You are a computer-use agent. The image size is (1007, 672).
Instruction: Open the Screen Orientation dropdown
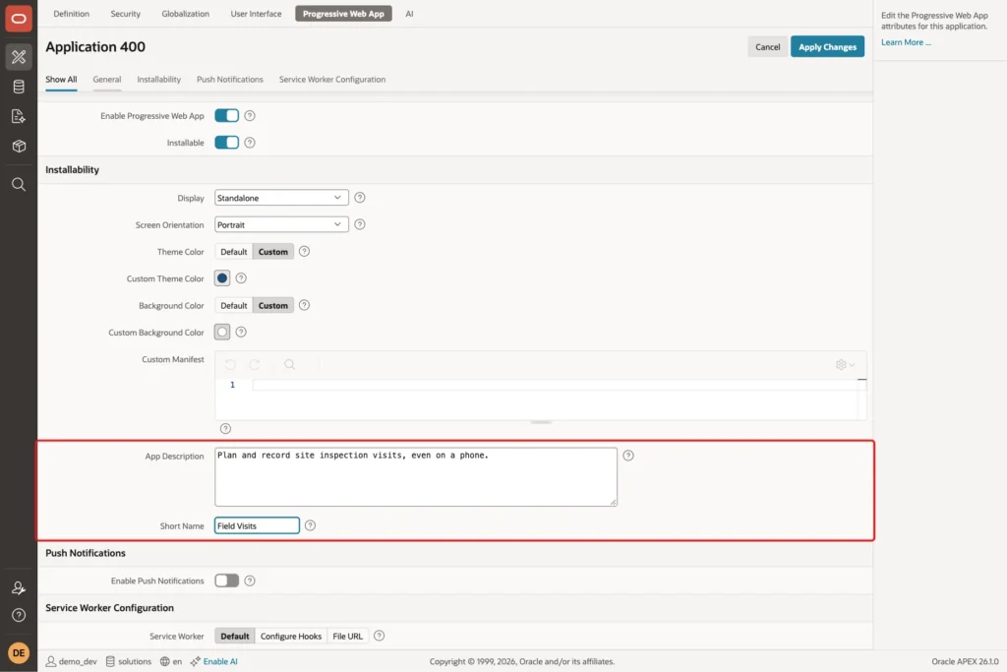[x=281, y=225]
